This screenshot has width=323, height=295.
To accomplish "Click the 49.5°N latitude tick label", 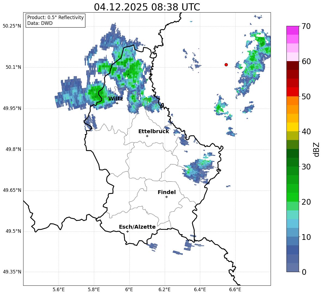I will [13, 231].
